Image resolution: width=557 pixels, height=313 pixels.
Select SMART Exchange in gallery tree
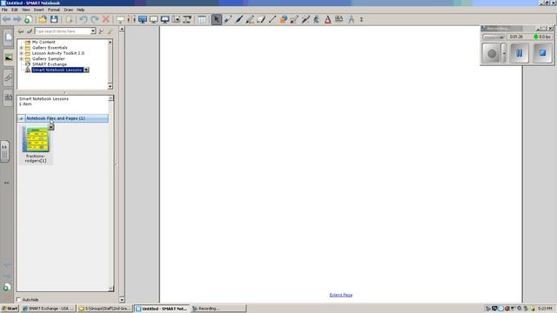coord(50,64)
